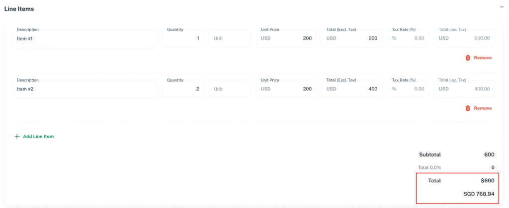Click the SGD 768.94 converted total

click(x=479, y=194)
